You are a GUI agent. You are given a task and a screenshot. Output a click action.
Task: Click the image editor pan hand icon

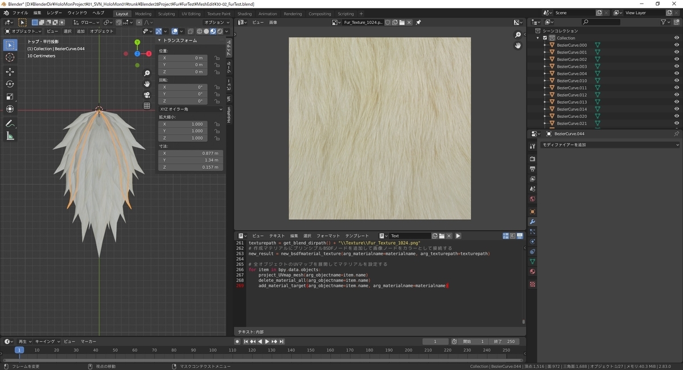518,46
